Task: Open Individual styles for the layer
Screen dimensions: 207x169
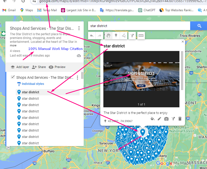Action: (x=33, y=84)
